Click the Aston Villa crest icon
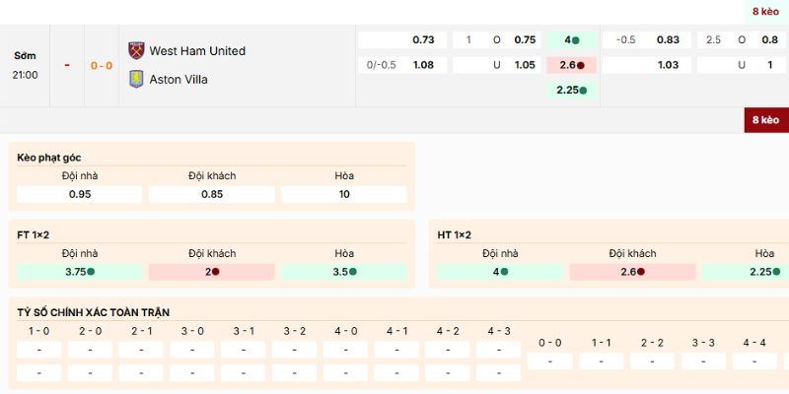This screenshot has width=789, height=394. (136, 79)
